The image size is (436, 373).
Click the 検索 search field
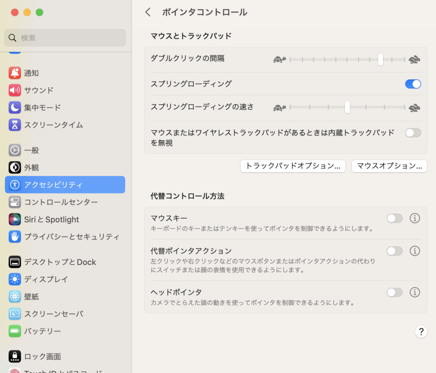point(65,38)
